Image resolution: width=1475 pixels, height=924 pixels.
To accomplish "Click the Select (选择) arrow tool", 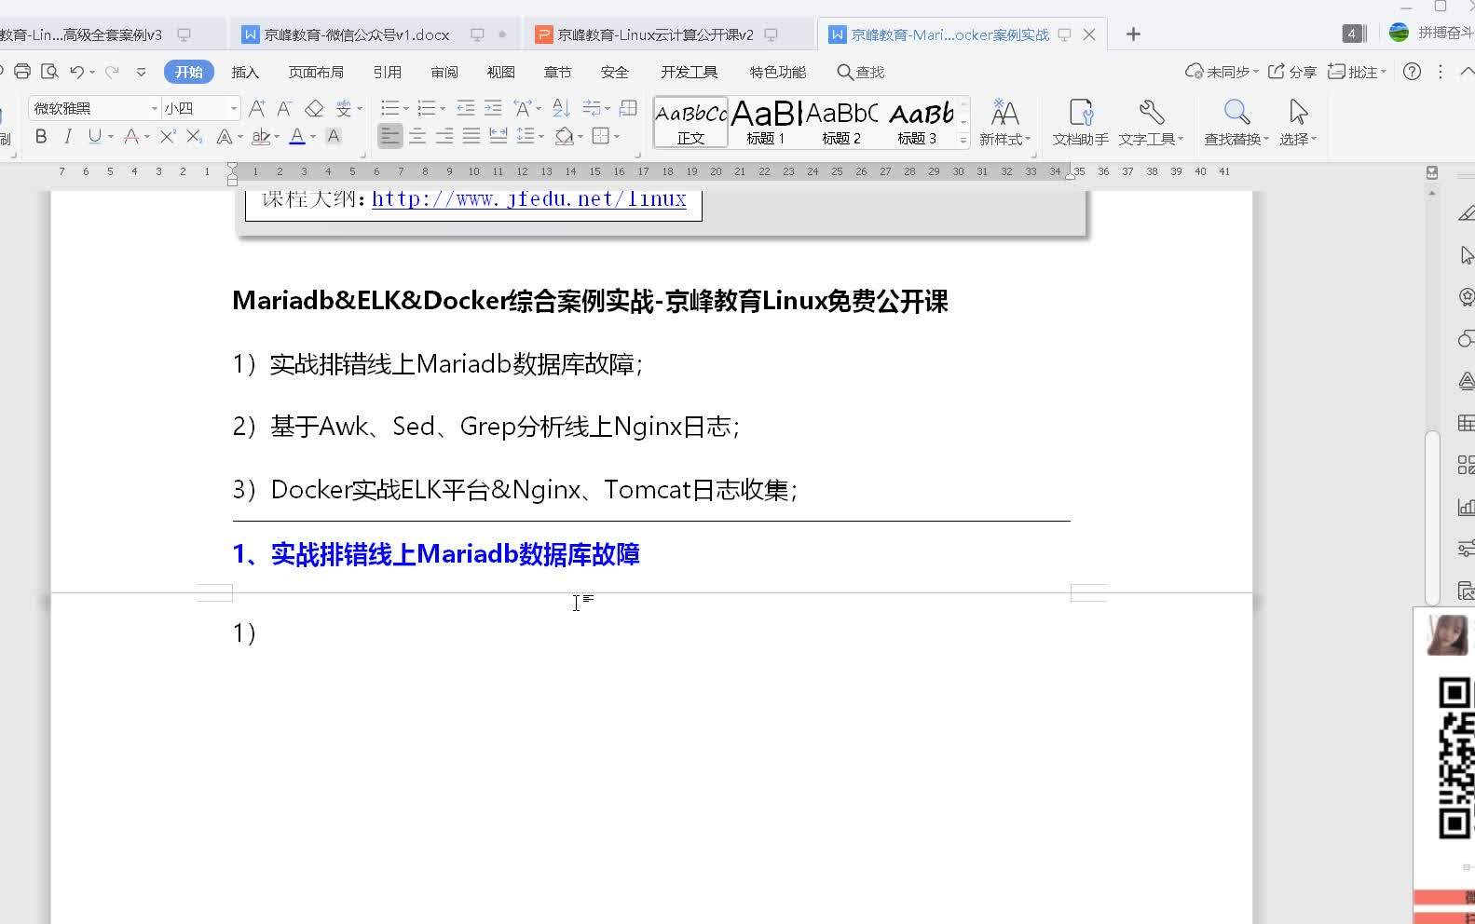I will tap(1298, 123).
